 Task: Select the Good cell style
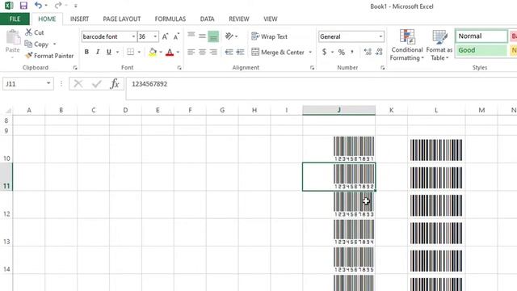[481, 50]
